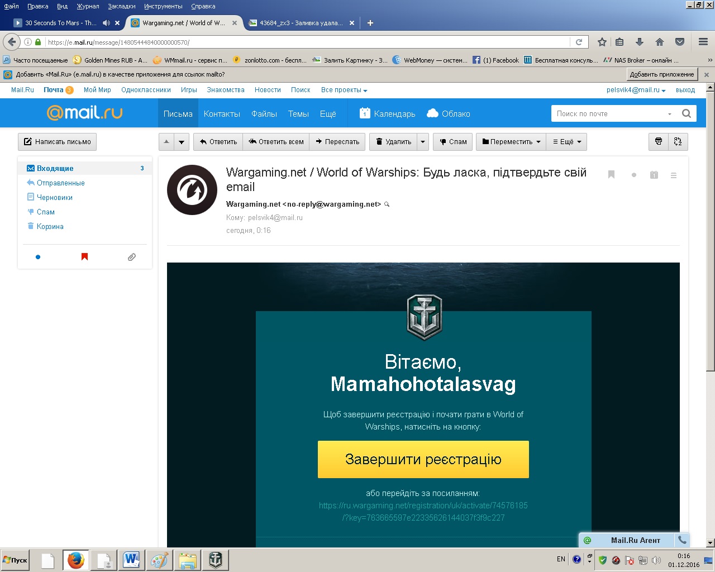Bookmark this page with the star icon
Image resolution: width=715 pixels, height=572 pixels.
[x=602, y=42]
